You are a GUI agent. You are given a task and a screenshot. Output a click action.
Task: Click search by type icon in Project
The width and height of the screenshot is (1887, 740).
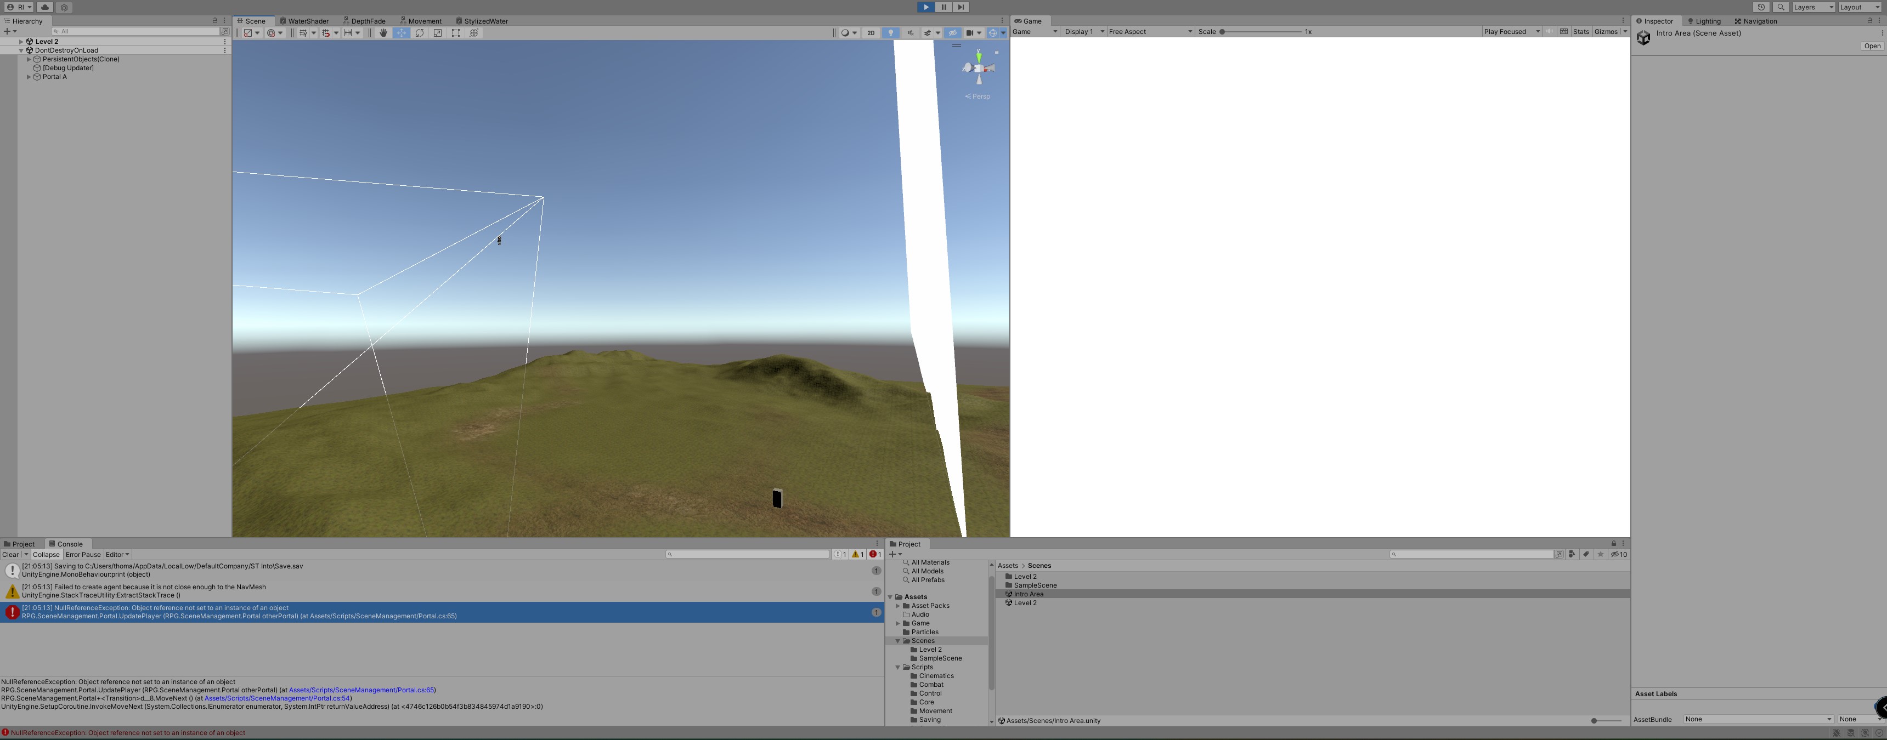point(1572,554)
